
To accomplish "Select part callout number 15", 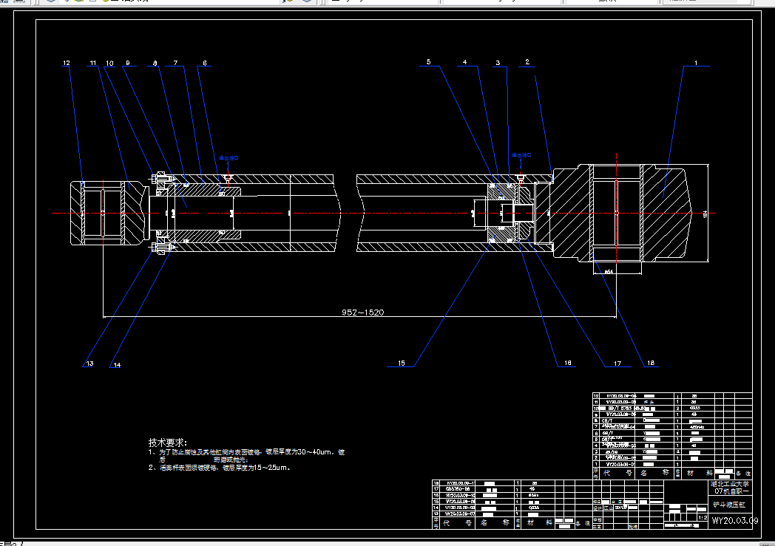I will [x=402, y=363].
